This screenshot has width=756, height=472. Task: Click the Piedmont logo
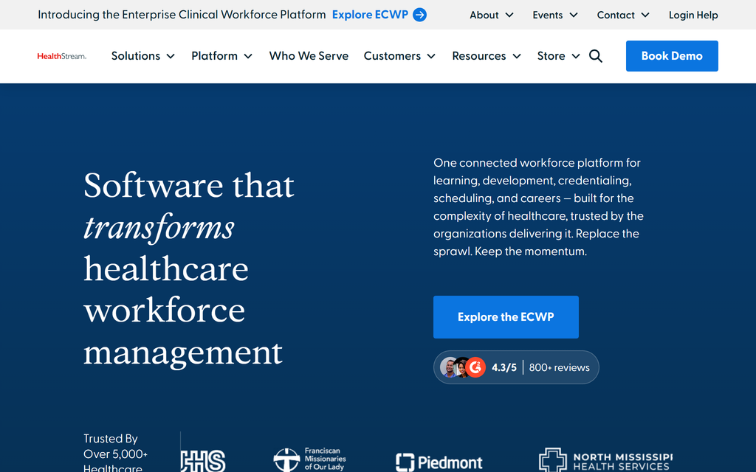click(x=439, y=462)
